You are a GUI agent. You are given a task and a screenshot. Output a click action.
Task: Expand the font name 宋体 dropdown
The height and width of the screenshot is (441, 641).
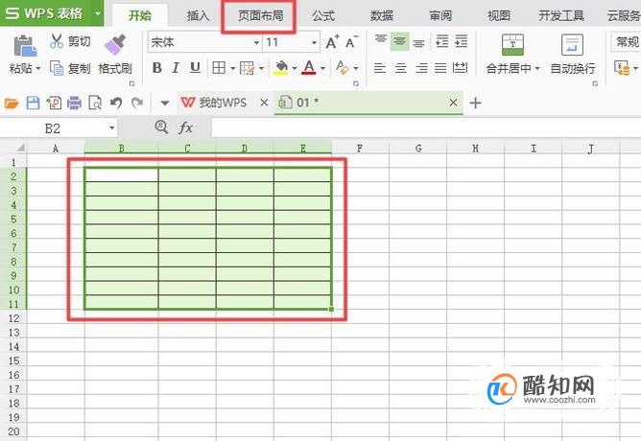[x=256, y=42]
